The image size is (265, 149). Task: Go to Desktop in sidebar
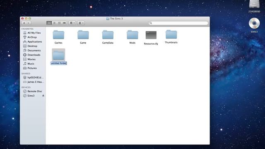[33, 46]
